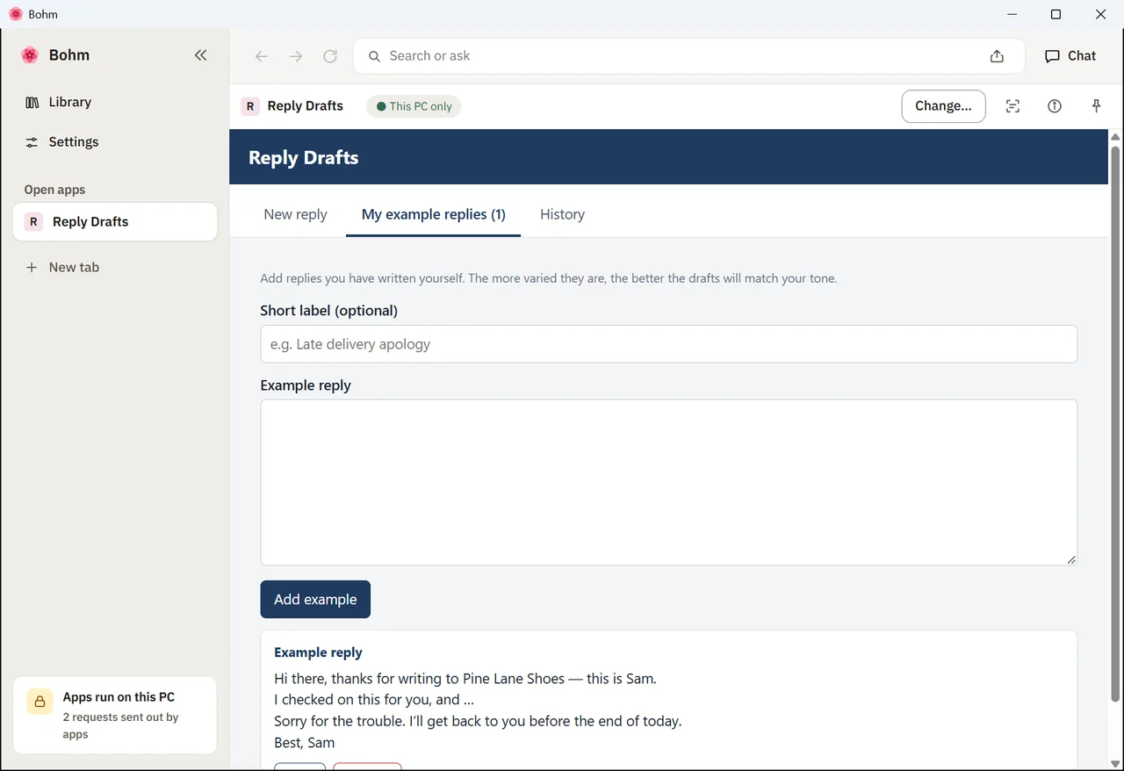Image resolution: width=1124 pixels, height=771 pixels.
Task: Open a New tab from the sidebar
Action: click(115, 268)
